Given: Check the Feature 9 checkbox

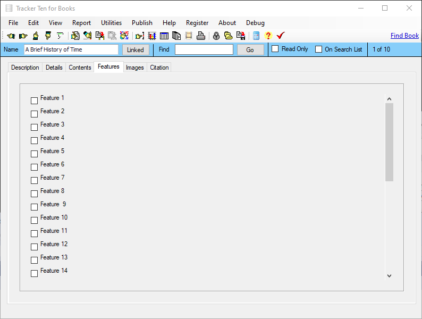Looking at the screenshot, I should click(x=34, y=207).
